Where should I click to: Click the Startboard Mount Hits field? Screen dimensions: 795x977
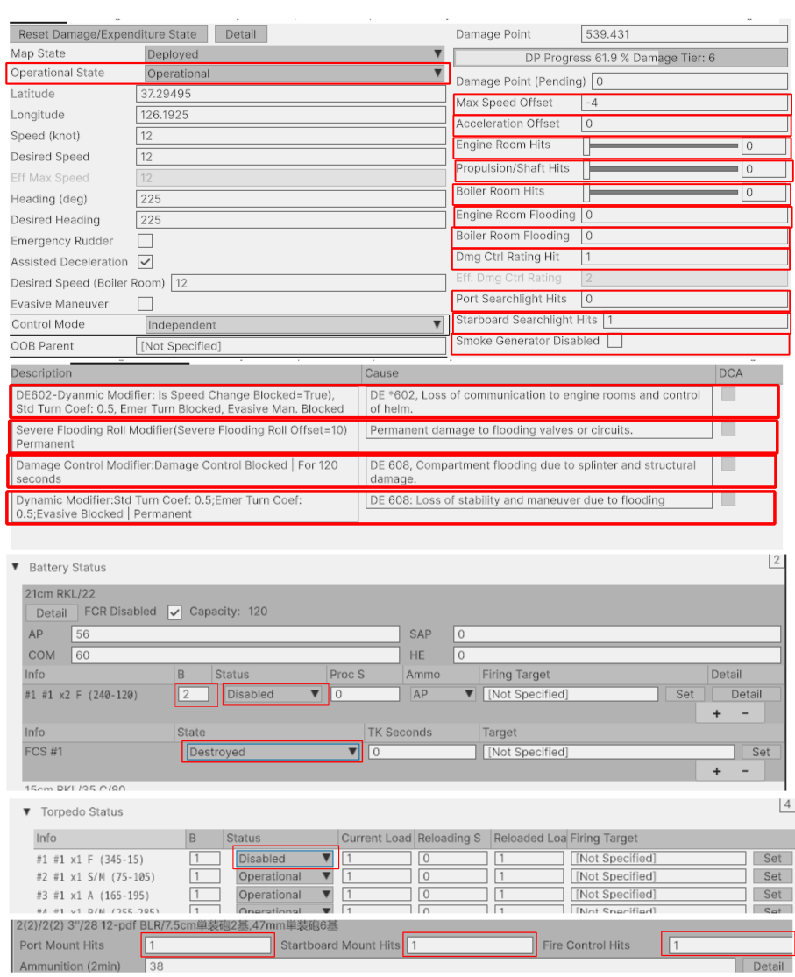click(470, 945)
